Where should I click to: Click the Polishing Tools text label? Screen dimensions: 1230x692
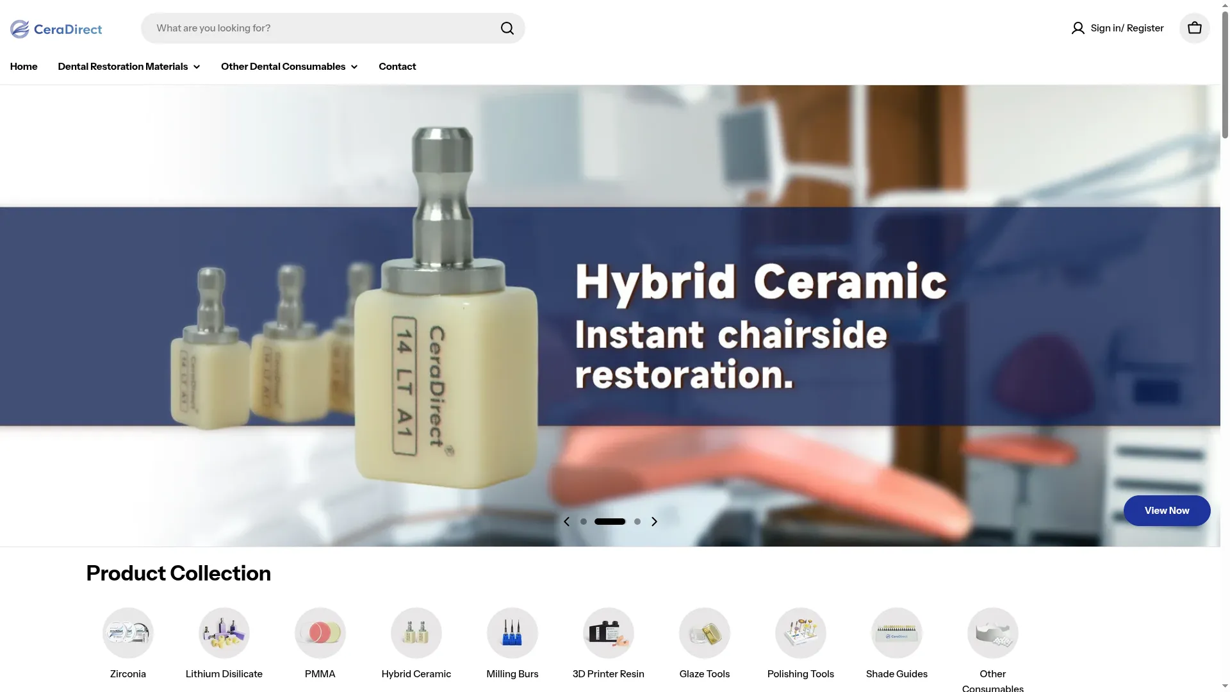point(801,674)
